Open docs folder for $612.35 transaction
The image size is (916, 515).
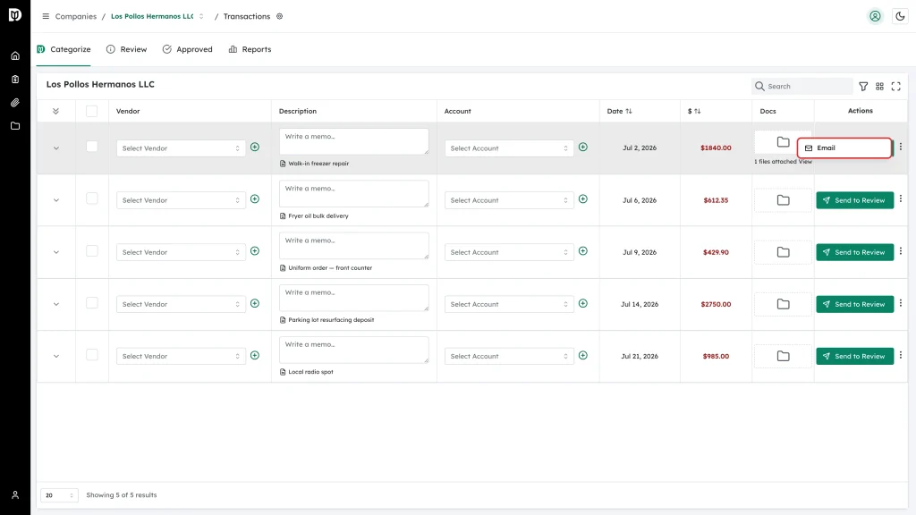[783, 200]
